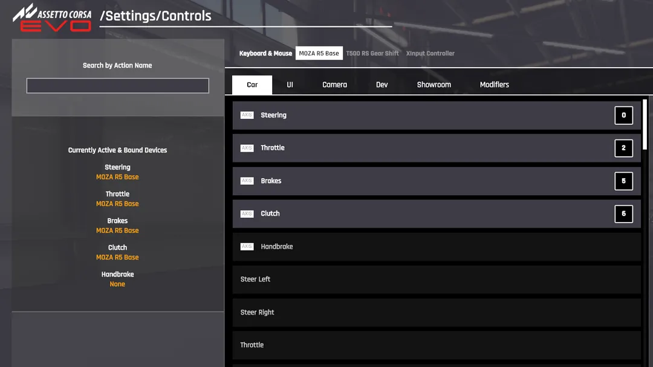Click "MOZA R5 Base" under Throttle in sidebar
Image resolution: width=653 pixels, height=367 pixels.
(117, 203)
